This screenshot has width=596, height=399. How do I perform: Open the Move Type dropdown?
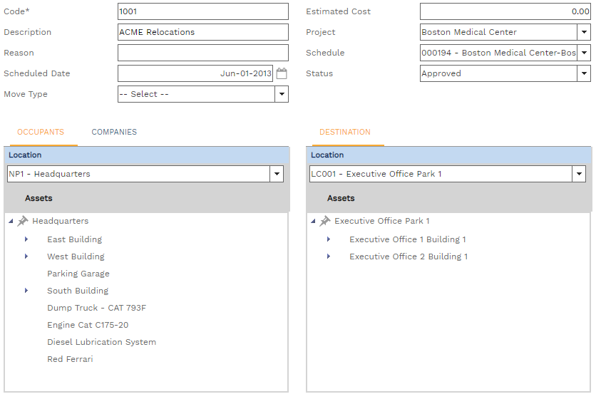(282, 94)
